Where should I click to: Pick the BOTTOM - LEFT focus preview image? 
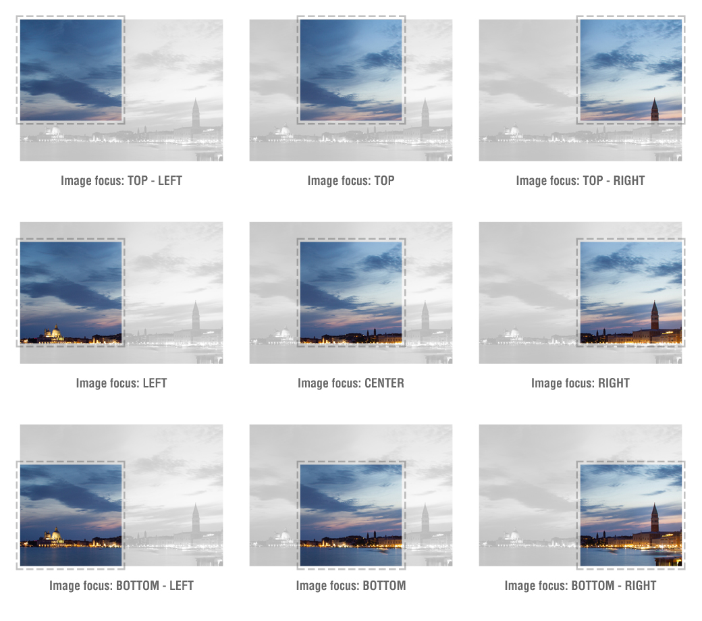(x=122, y=496)
